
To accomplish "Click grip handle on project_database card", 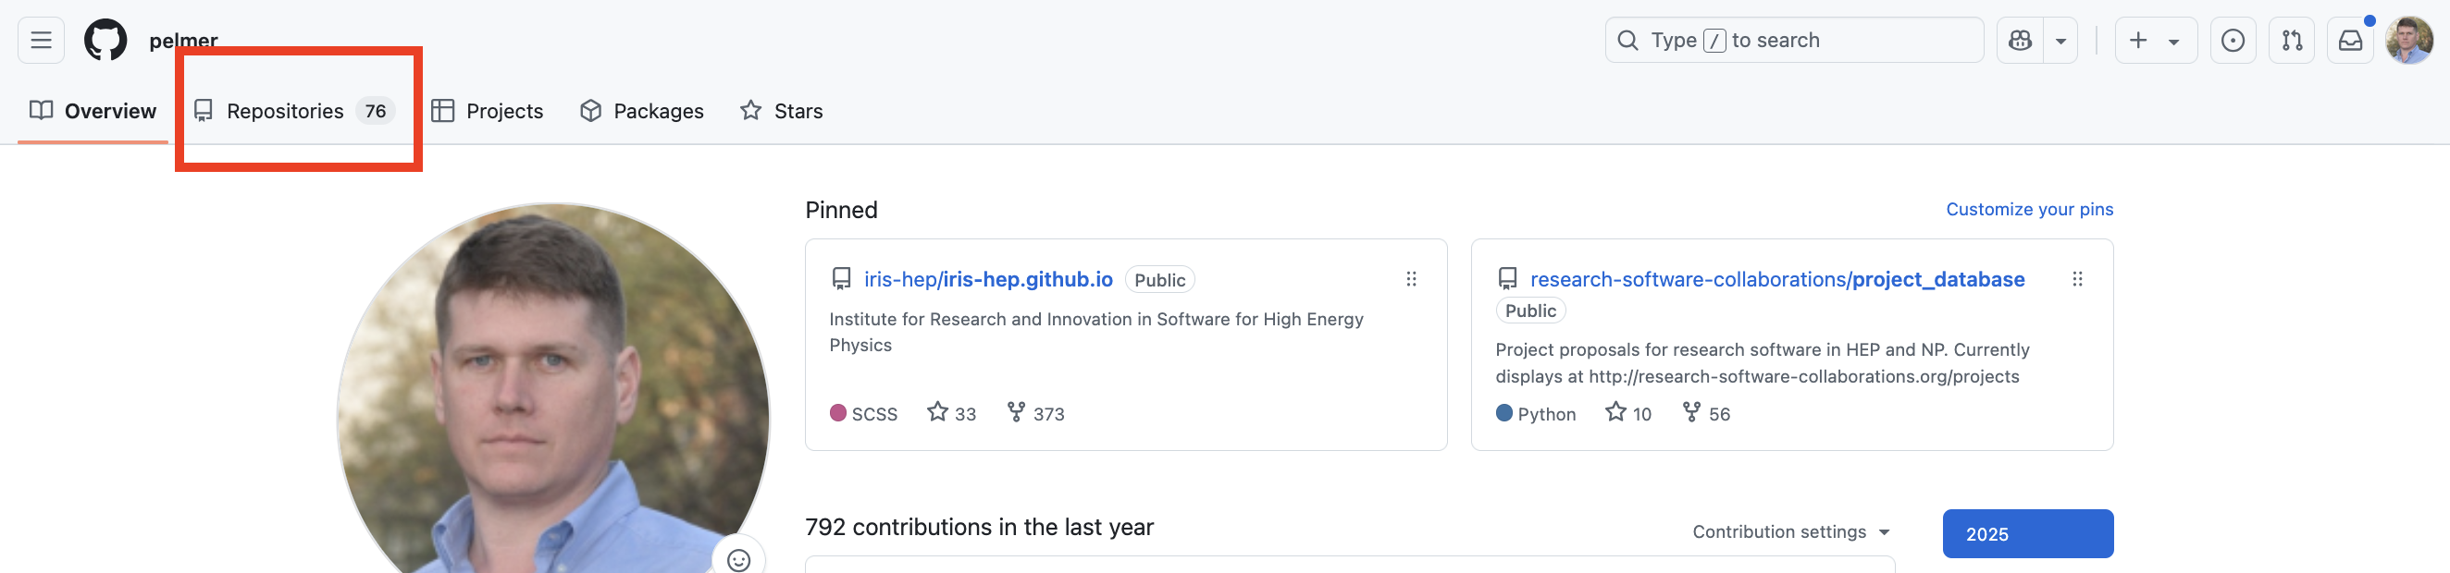I will click(x=2077, y=279).
